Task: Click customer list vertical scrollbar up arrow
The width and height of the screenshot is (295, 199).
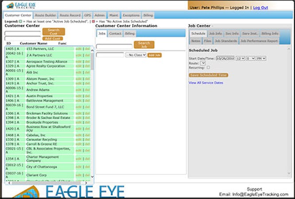Action: (x=92, y=50)
